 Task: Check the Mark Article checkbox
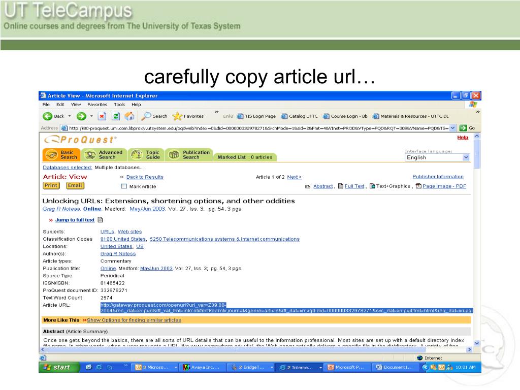(124, 186)
